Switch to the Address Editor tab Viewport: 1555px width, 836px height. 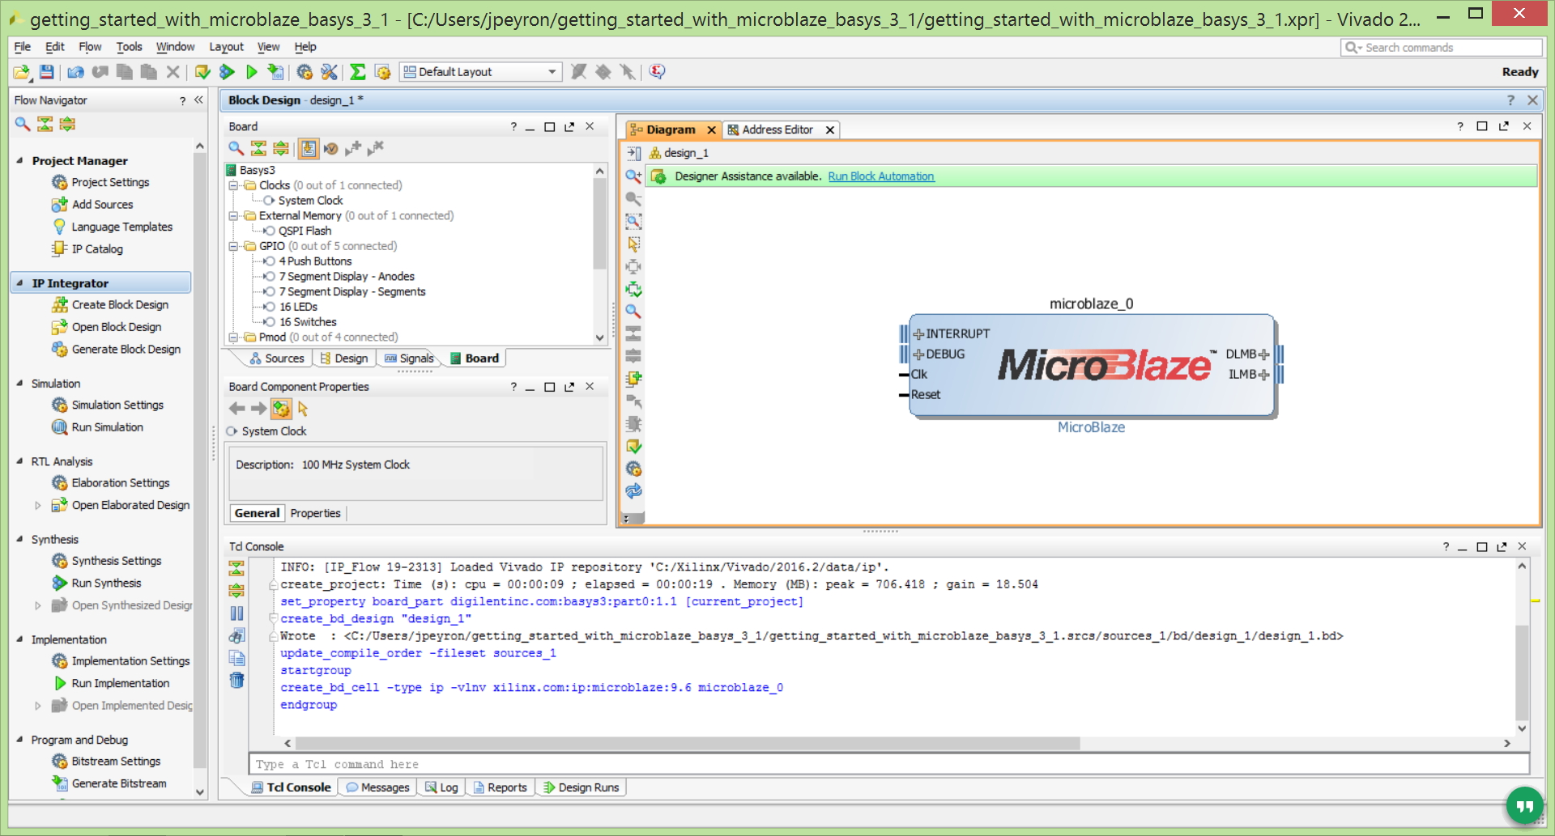point(777,129)
